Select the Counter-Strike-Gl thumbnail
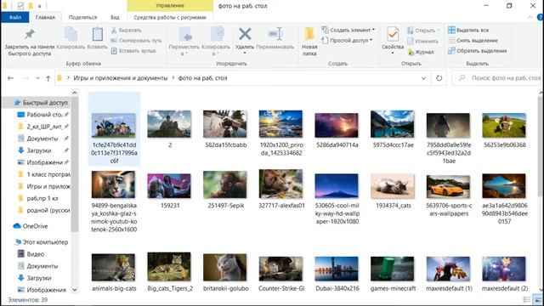544x306 pixels. tap(280, 269)
